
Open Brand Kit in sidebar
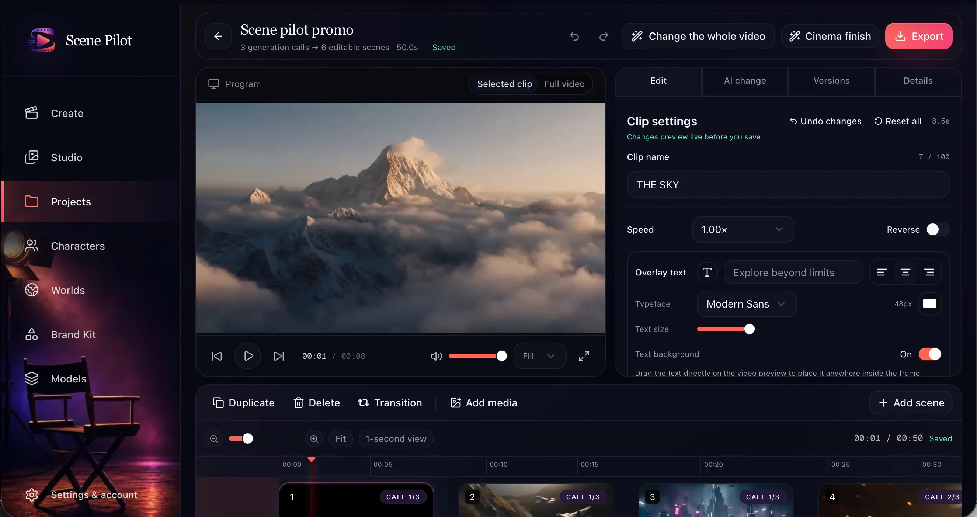(x=90, y=334)
